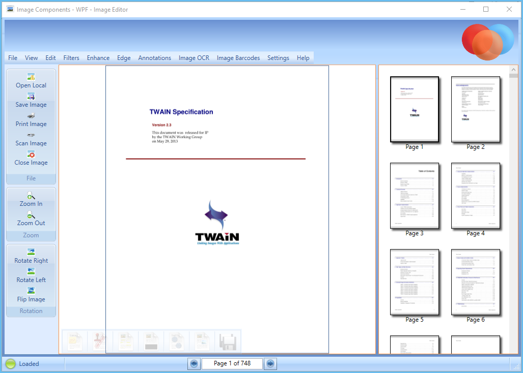Screen dimensions: 523x373
Task: Select the embedded image annotation tool
Action: click(202, 341)
